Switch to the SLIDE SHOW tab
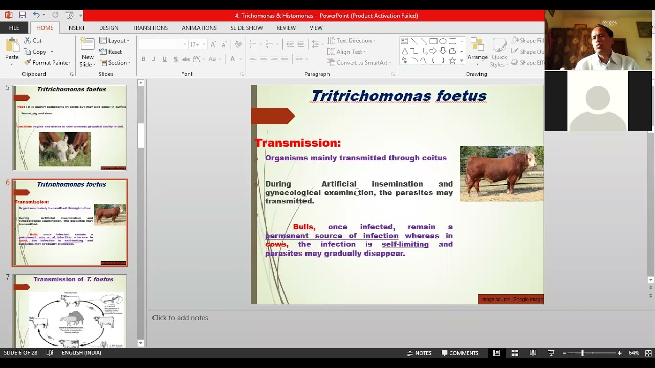The height and width of the screenshot is (368, 655). pos(247,28)
